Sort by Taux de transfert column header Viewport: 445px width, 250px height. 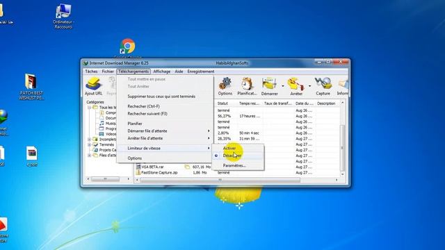[278, 103]
